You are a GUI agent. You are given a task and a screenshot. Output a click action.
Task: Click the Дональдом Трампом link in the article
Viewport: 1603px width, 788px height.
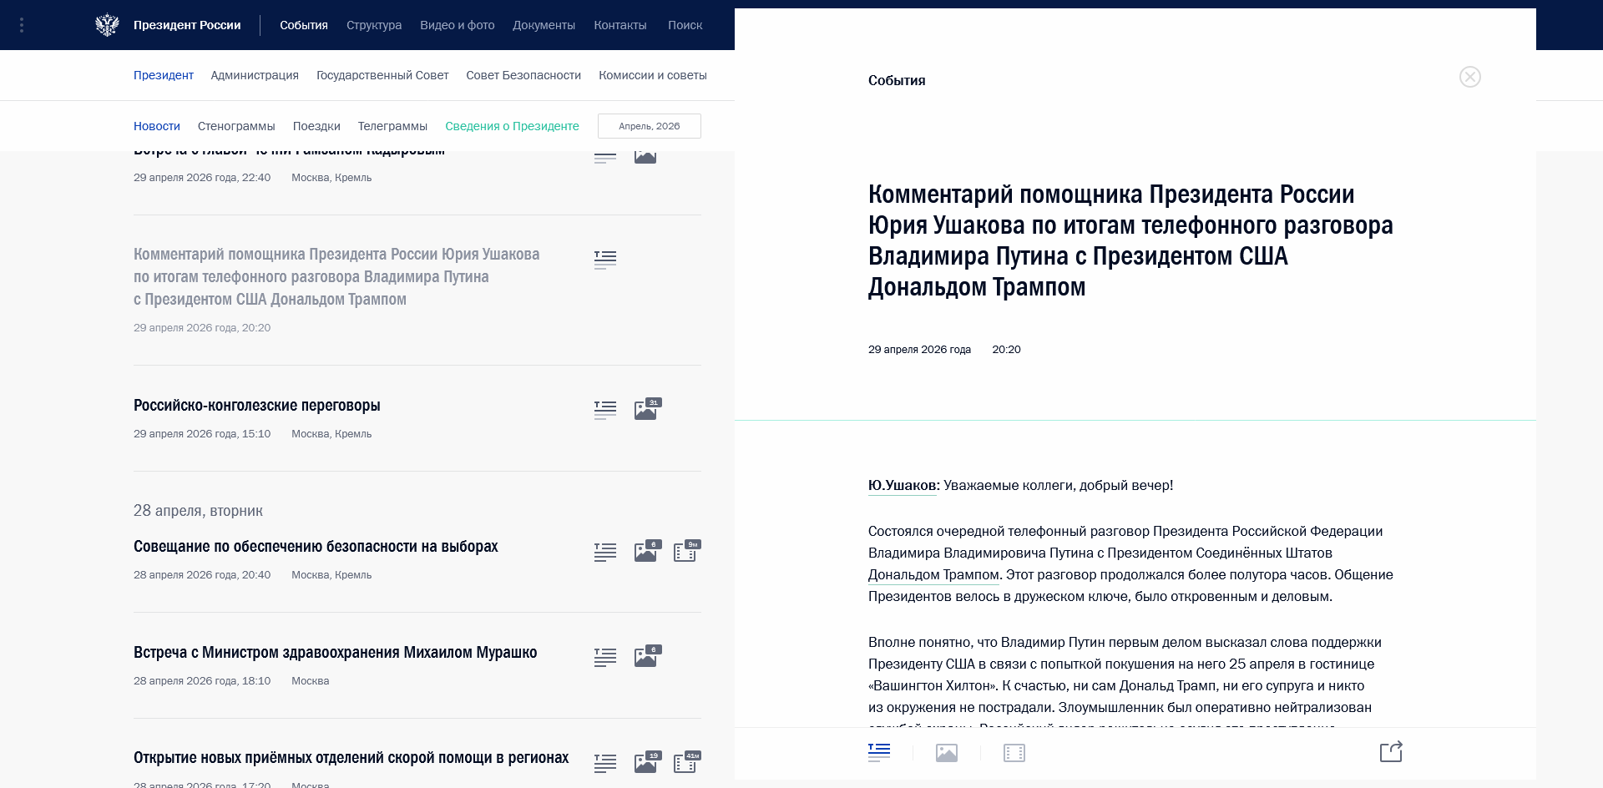click(x=932, y=574)
